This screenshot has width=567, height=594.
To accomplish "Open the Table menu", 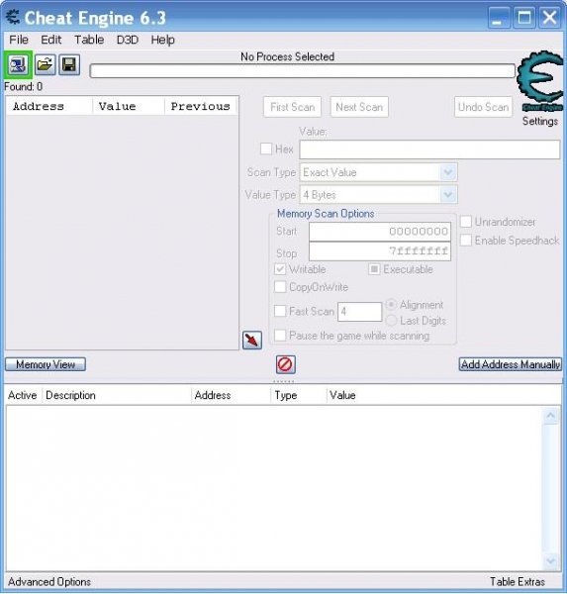I will (x=89, y=40).
